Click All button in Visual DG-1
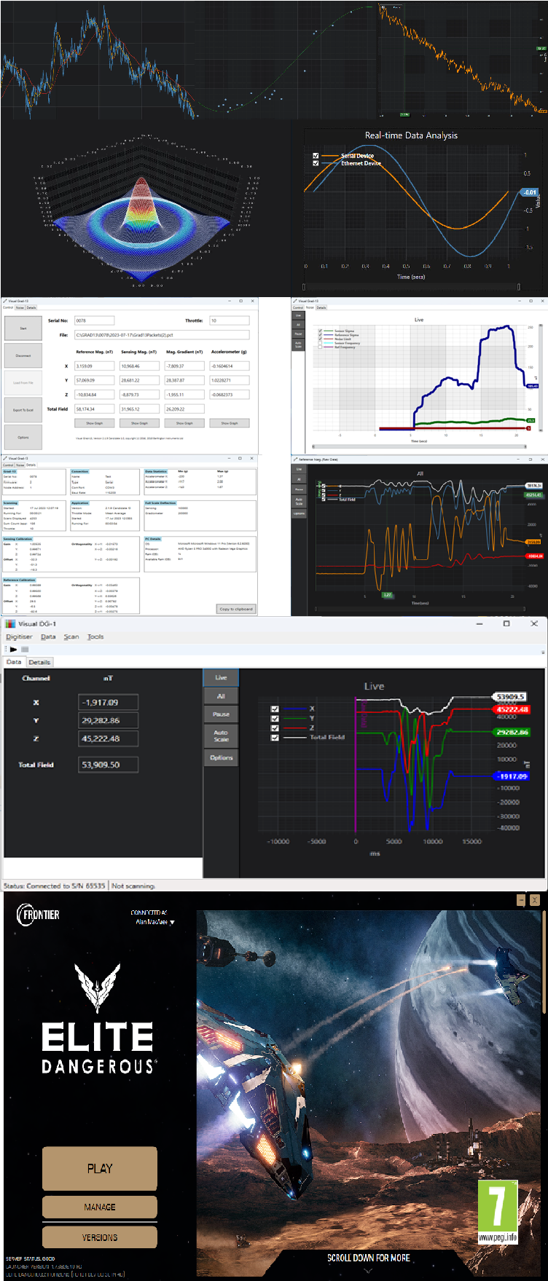The width and height of the screenshot is (548, 1281). coord(221,696)
